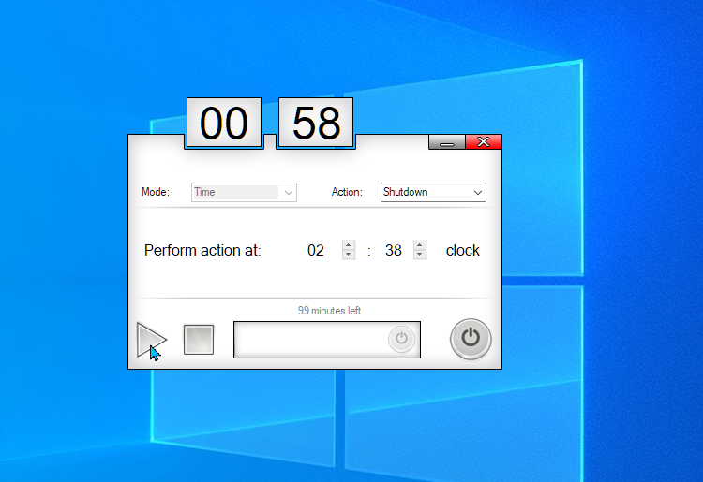Minimize the shutdown timer window
The image size is (703, 482).
coord(447,142)
